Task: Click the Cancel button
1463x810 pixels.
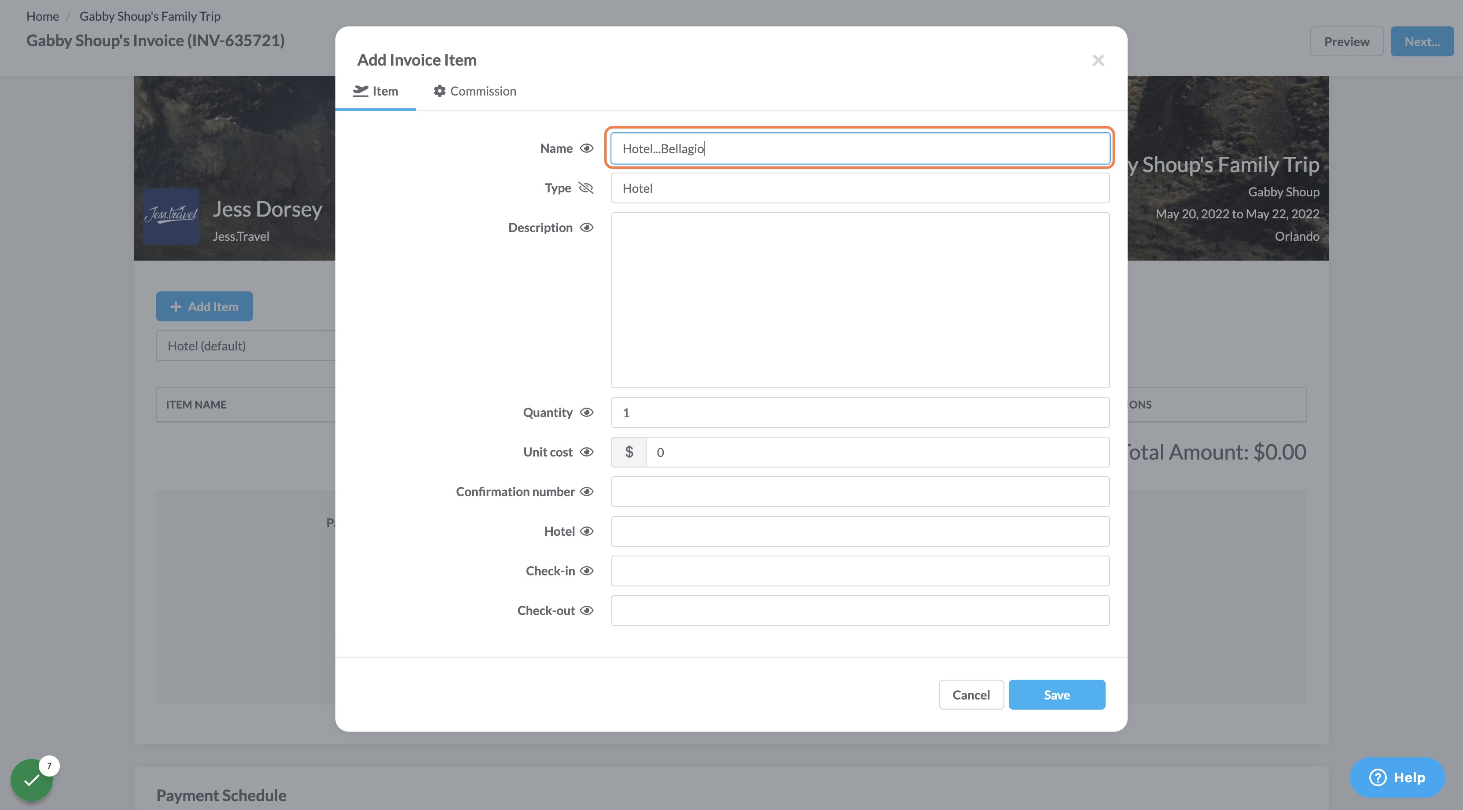Action: pyautogui.click(x=970, y=695)
